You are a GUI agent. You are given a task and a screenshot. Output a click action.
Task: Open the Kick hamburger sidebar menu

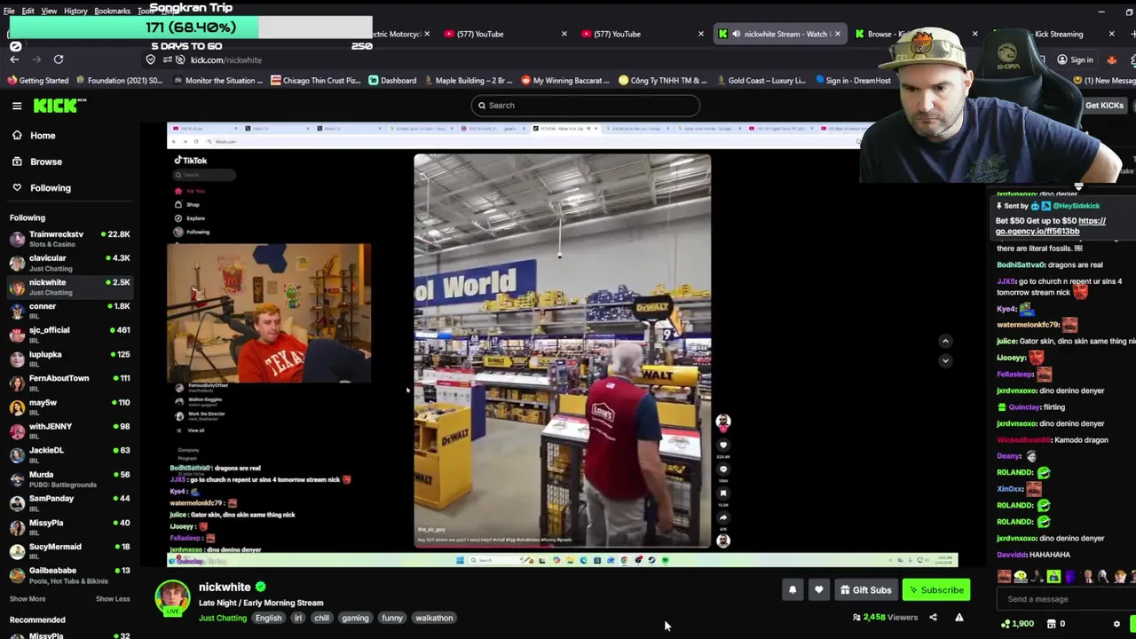(x=17, y=106)
